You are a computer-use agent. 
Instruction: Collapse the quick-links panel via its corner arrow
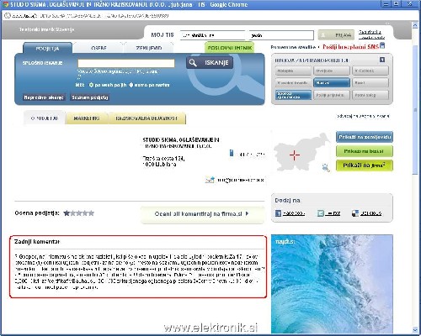click(x=382, y=60)
